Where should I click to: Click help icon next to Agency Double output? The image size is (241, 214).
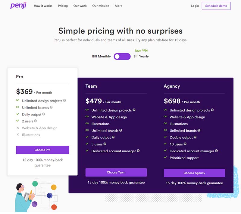pos(195,137)
